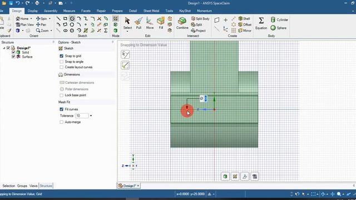The width and height of the screenshot is (356, 200).
Task: Activate the Pan tool
Action: [x=41, y=24]
